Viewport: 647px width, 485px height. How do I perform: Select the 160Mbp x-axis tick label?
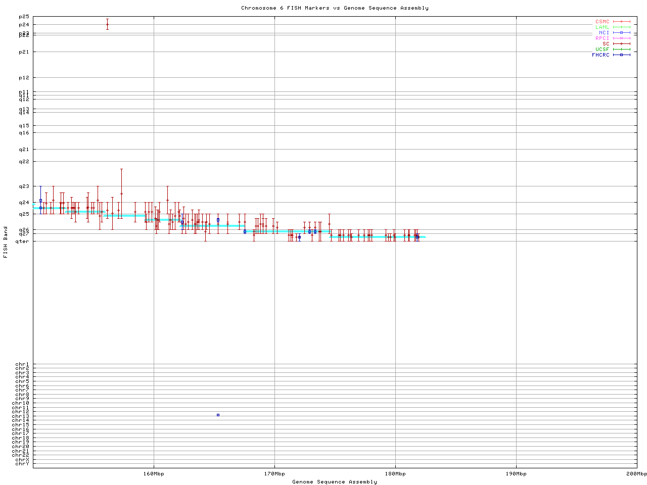coord(154,474)
